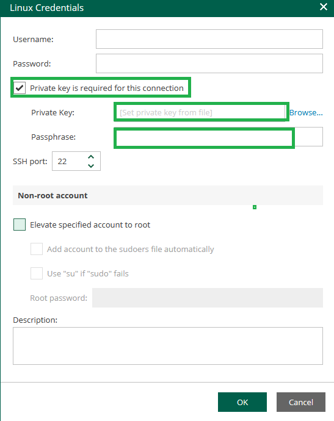Click inside the Description text area
Image resolution: width=334 pixels, height=421 pixels.
[168, 346]
